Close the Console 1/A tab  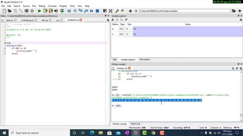(129, 68)
